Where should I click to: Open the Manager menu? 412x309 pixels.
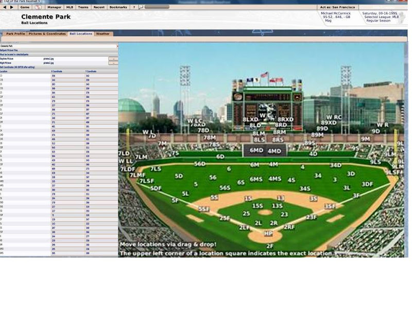coord(55,7)
